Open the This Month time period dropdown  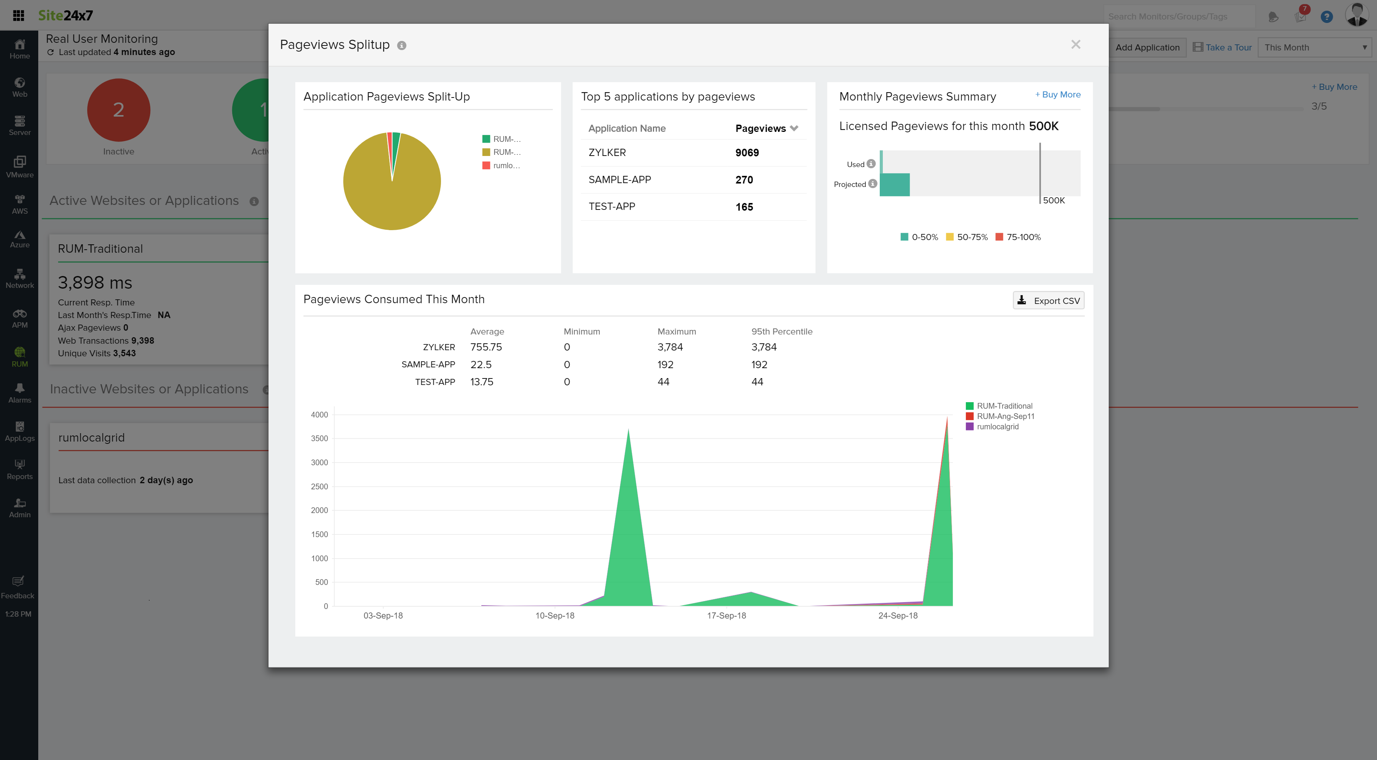(x=1314, y=47)
